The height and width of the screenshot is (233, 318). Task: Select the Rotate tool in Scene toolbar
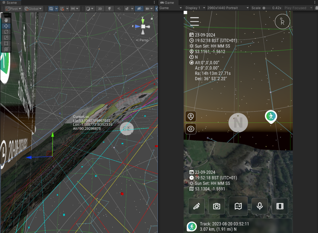pos(6,32)
